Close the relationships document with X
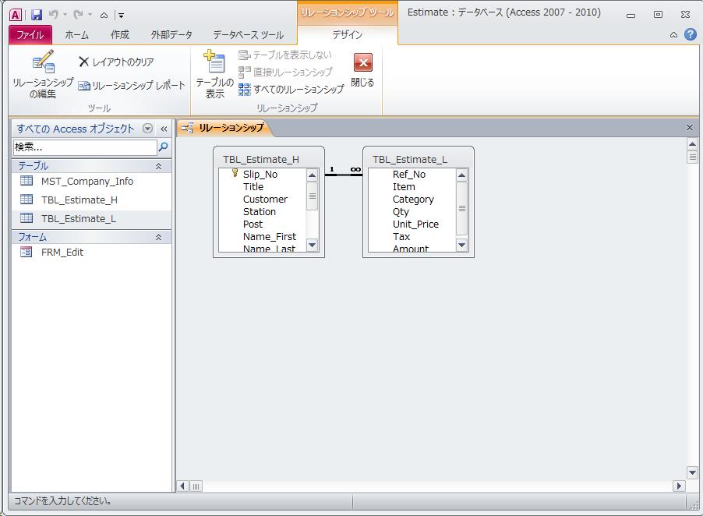Image resolution: width=703 pixels, height=516 pixels. pyautogui.click(x=690, y=128)
